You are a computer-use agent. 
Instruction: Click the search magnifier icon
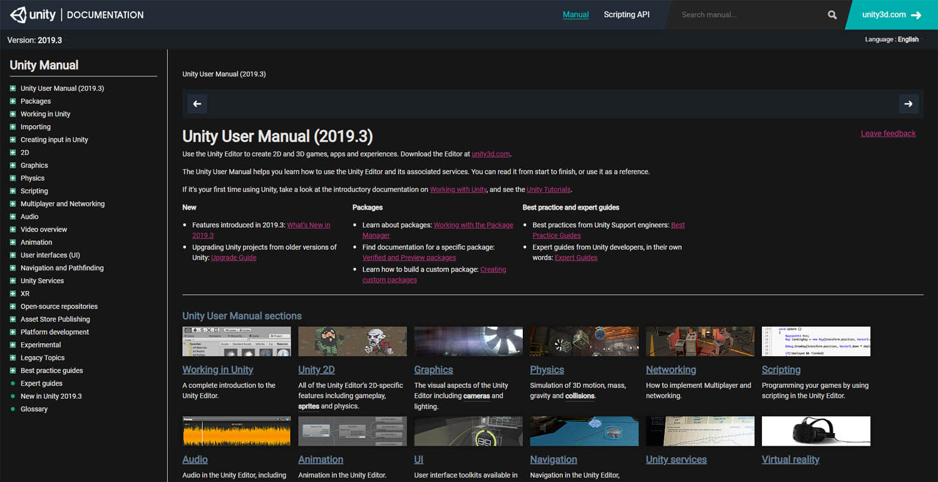(832, 14)
